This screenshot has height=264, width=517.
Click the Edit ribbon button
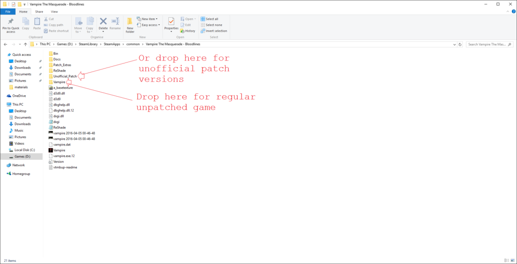coord(186,25)
